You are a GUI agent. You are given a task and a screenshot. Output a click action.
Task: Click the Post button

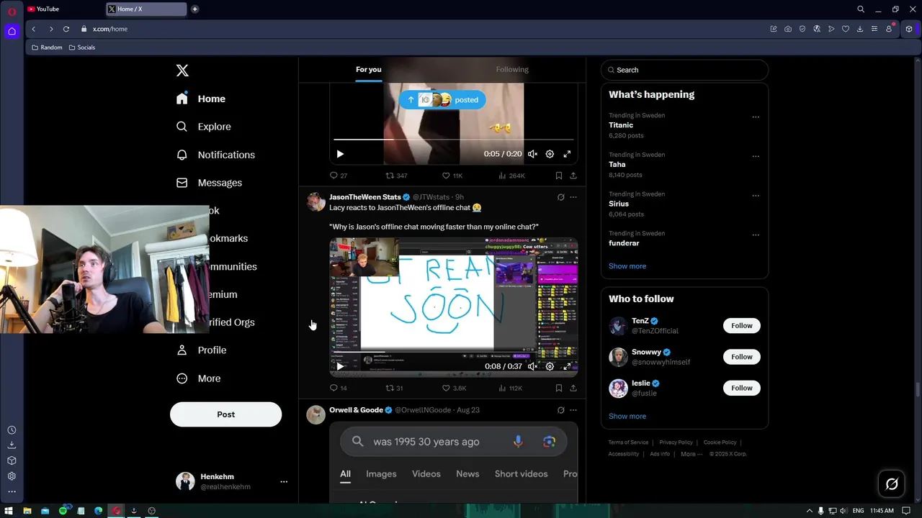(225, 414)
